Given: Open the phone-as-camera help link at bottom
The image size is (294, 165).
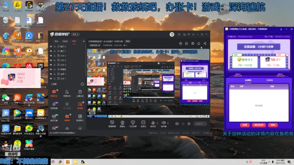Looking at the screenshot, I should (x=64, y=133).
